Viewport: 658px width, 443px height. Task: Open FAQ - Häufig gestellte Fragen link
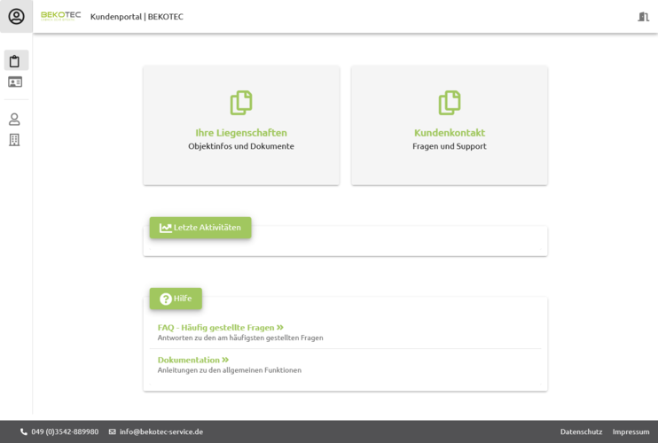[220, 328]
